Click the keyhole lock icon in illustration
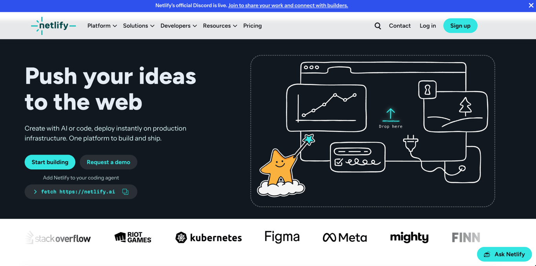This screenshot has width=536, height=266. (x=427, y=90)
